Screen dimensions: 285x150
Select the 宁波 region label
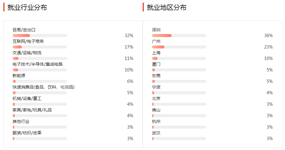click(x=156, y=87)
